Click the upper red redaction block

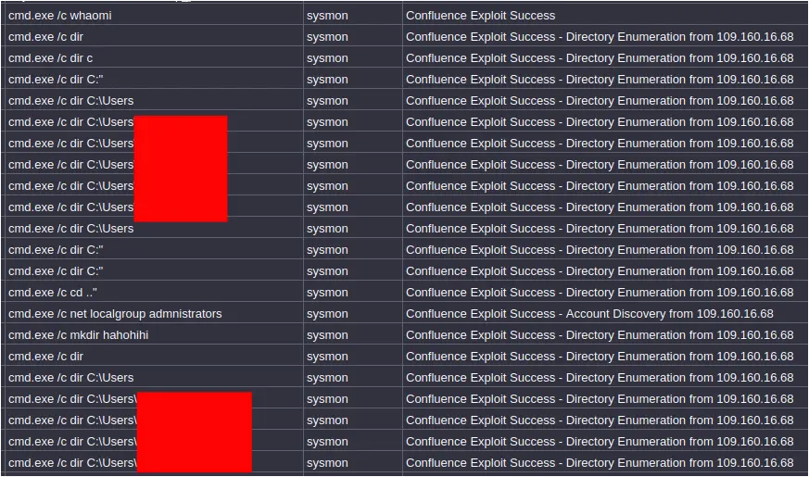(181, 169)
